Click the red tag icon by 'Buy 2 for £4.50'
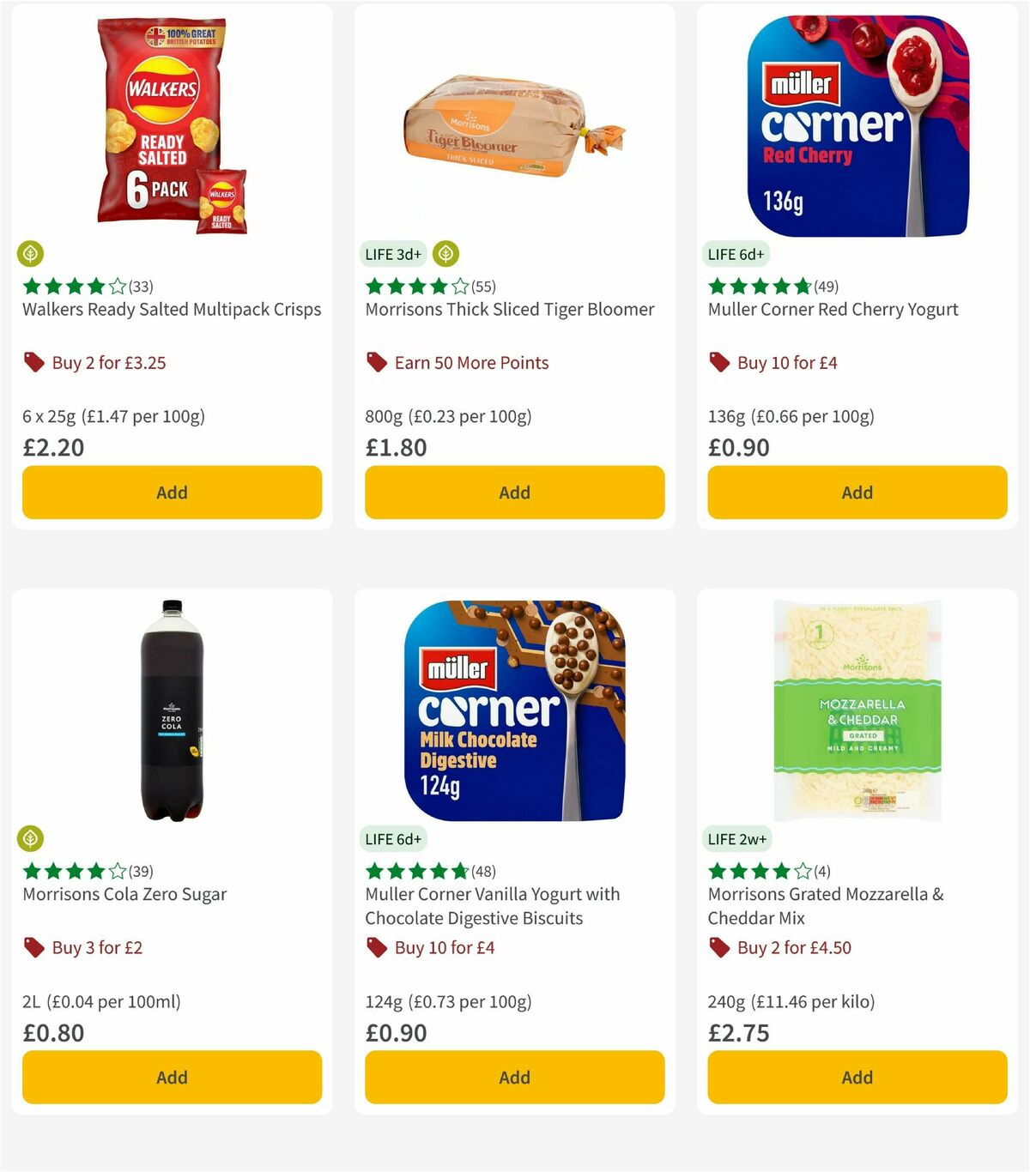1030x1172 pixels. 719,947
